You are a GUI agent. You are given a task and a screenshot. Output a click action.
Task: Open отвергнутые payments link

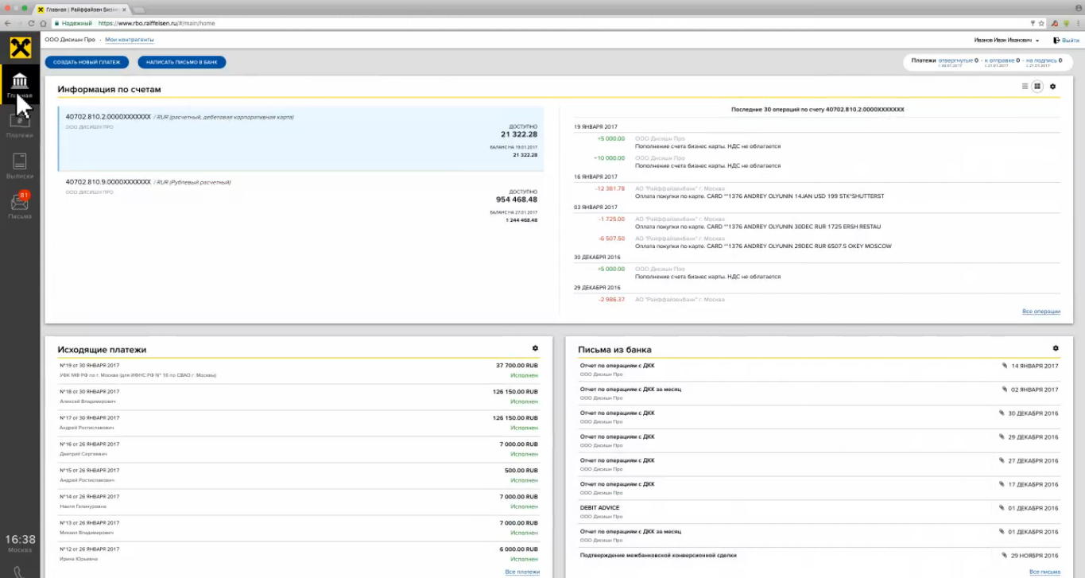[955, 60]
